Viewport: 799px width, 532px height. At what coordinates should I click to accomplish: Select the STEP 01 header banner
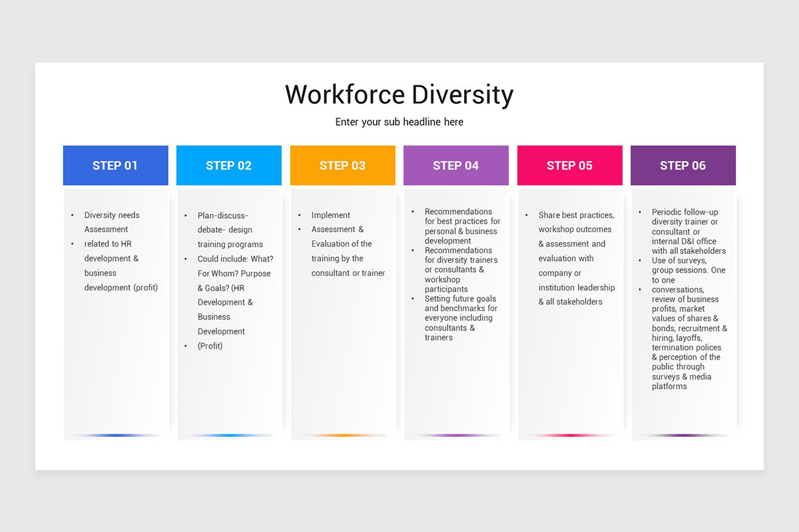pos(115,165)
